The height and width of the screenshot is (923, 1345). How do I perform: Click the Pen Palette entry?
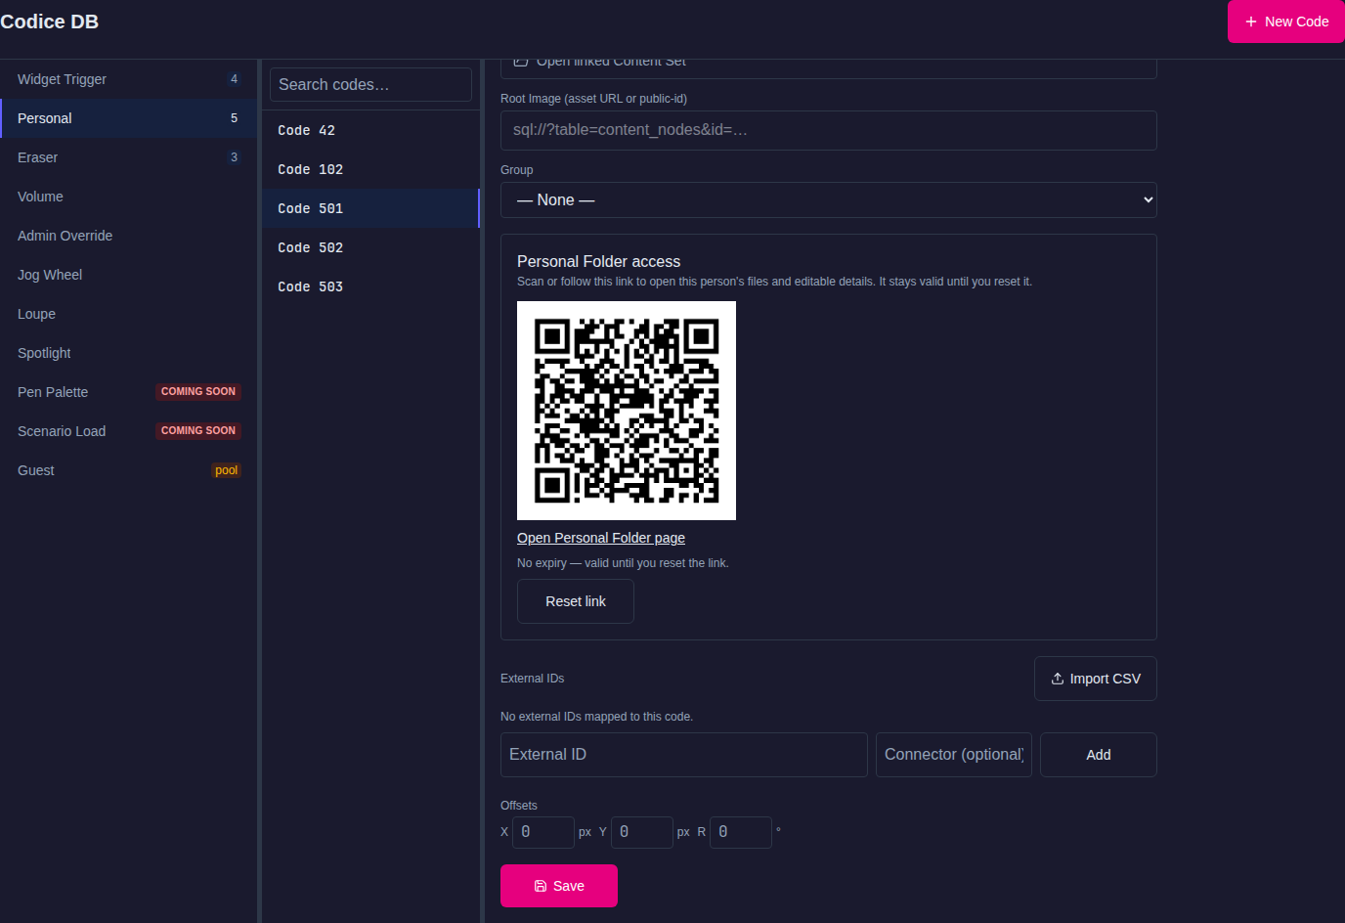pos(128,392)
